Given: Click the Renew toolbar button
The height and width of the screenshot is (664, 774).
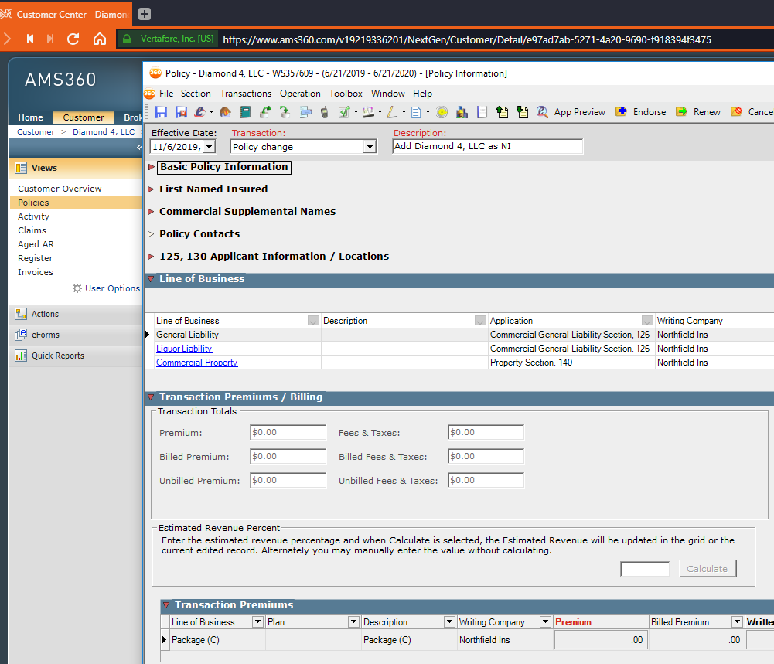Looking at the screenshot, I should (698, 112).
